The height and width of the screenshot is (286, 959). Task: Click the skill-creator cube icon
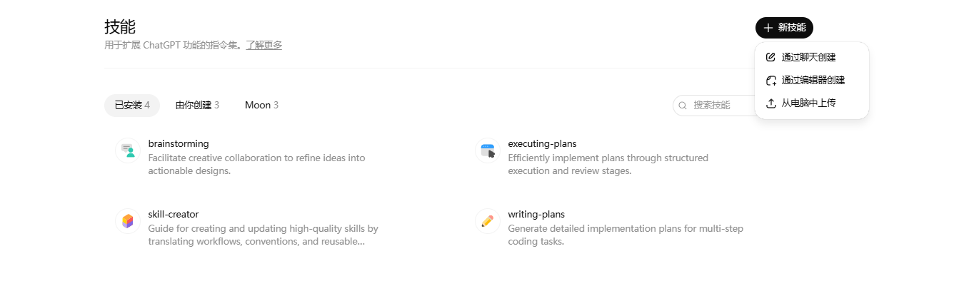tap(128, 221)
